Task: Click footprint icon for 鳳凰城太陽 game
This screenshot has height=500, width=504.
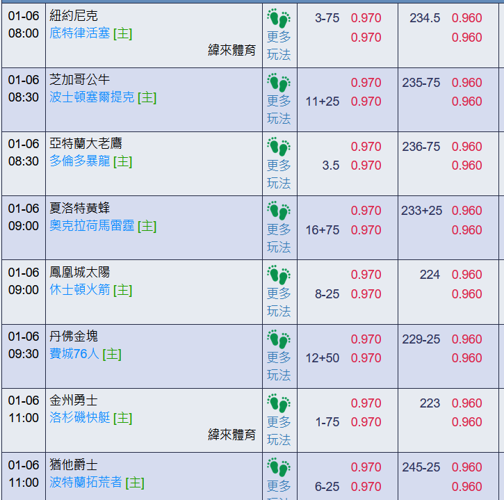Action: pos(279,275)
